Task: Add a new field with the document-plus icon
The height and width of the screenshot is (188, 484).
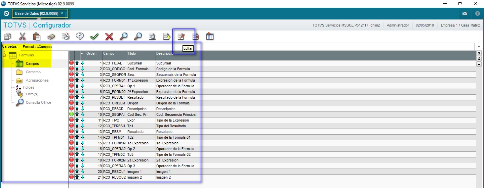Action: pos(167,36)
